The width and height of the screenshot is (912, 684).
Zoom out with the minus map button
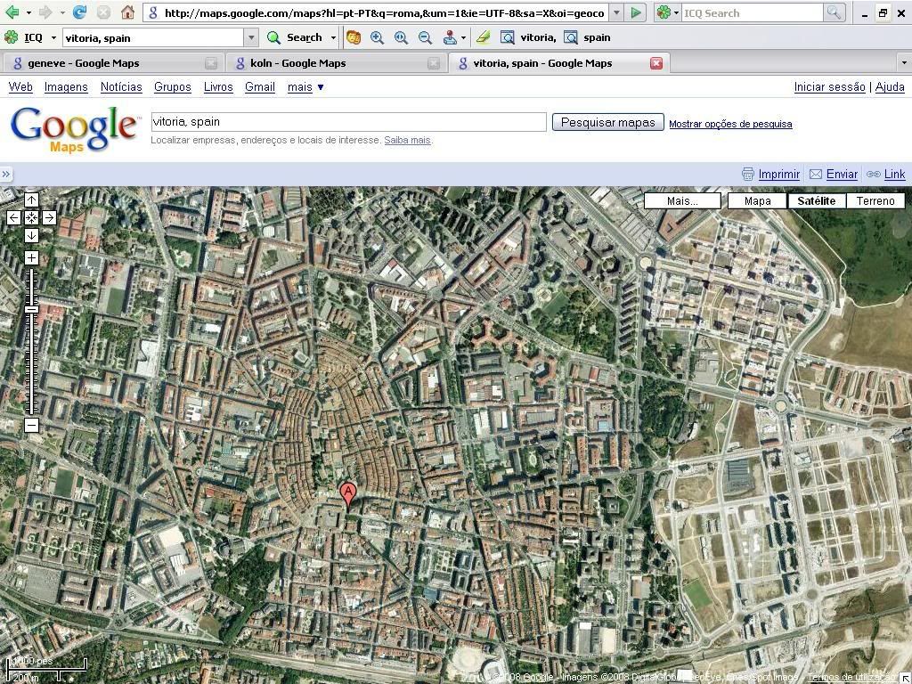(31, 426)
